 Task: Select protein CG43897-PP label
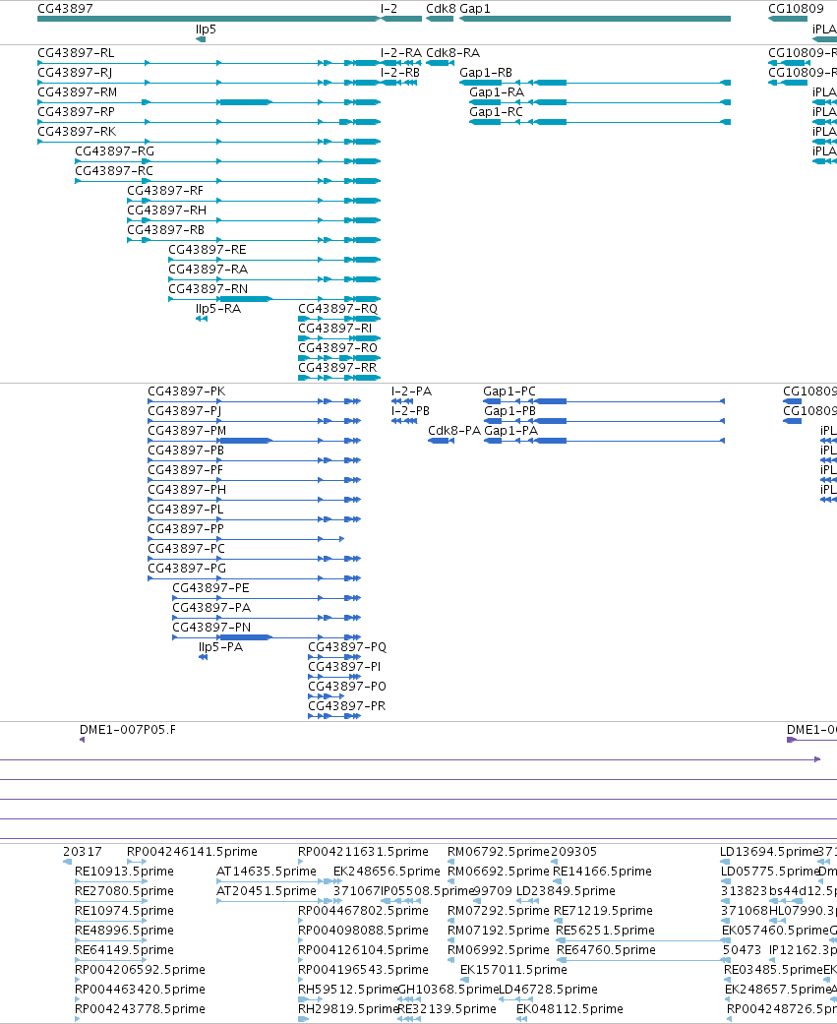(186, 529)
